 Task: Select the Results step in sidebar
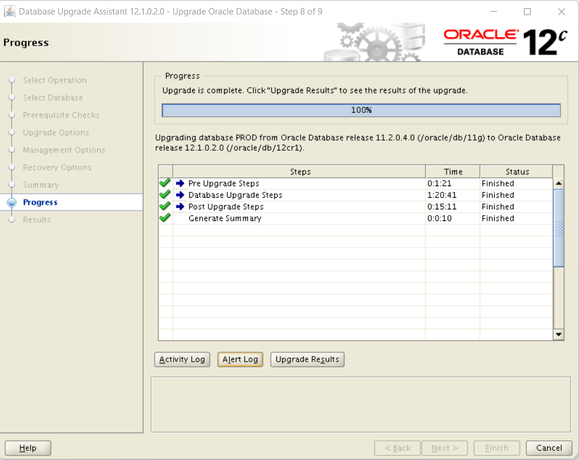pyautogui.click(x=37, y=220)
